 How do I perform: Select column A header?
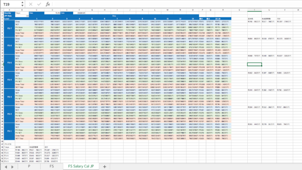click(9, 10)
